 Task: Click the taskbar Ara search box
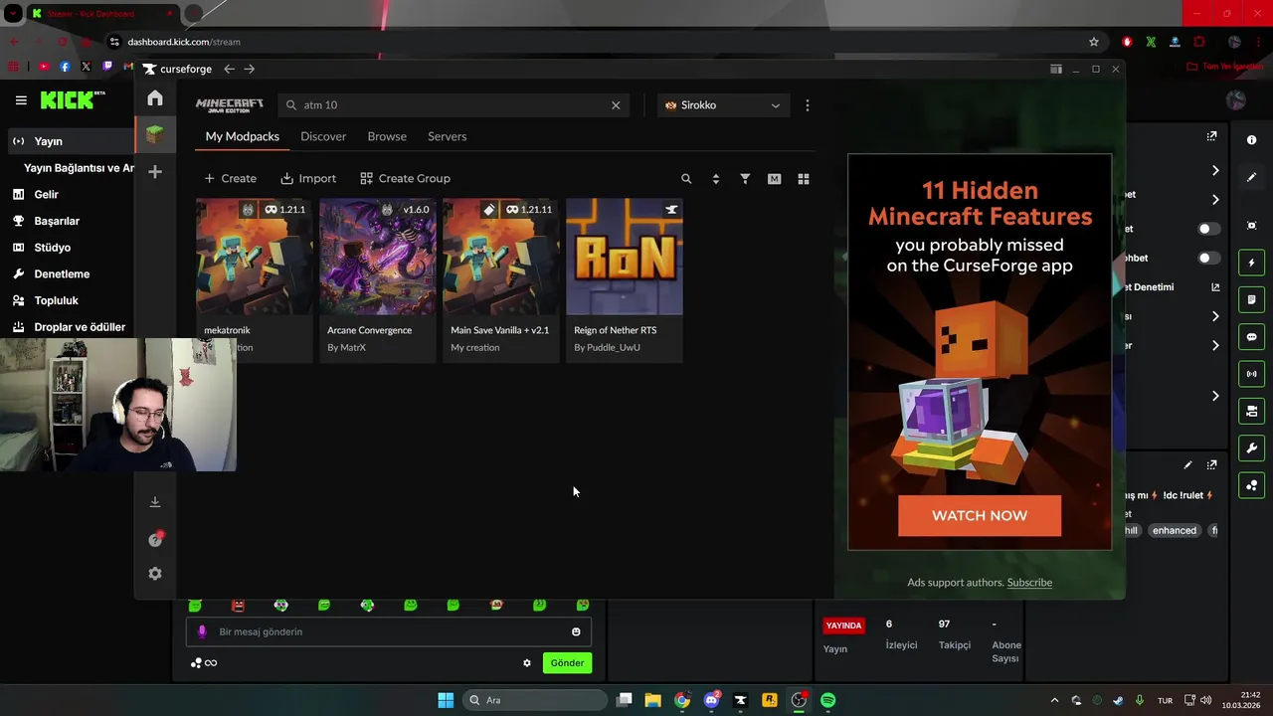coord(536,700)
